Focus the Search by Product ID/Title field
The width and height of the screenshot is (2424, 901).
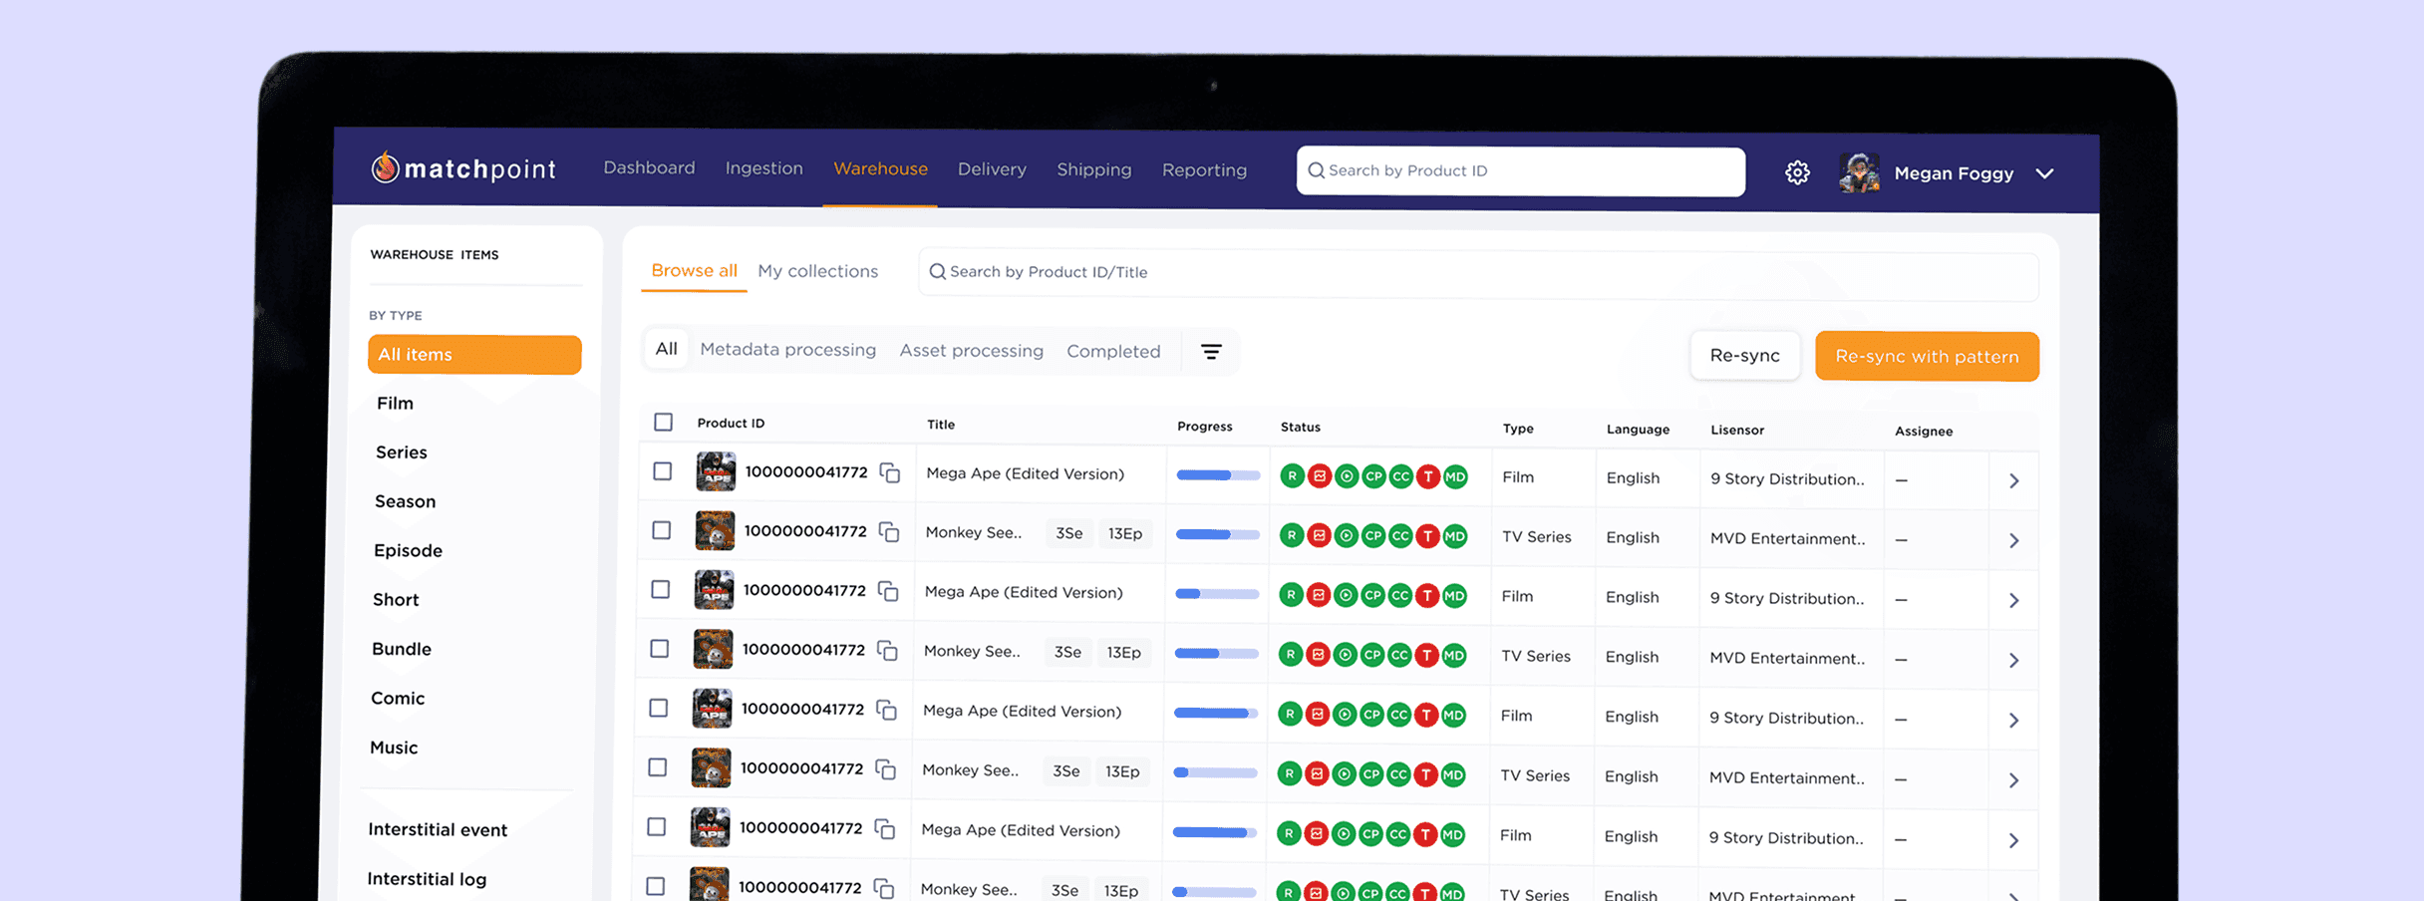[x=1479, y=272]
